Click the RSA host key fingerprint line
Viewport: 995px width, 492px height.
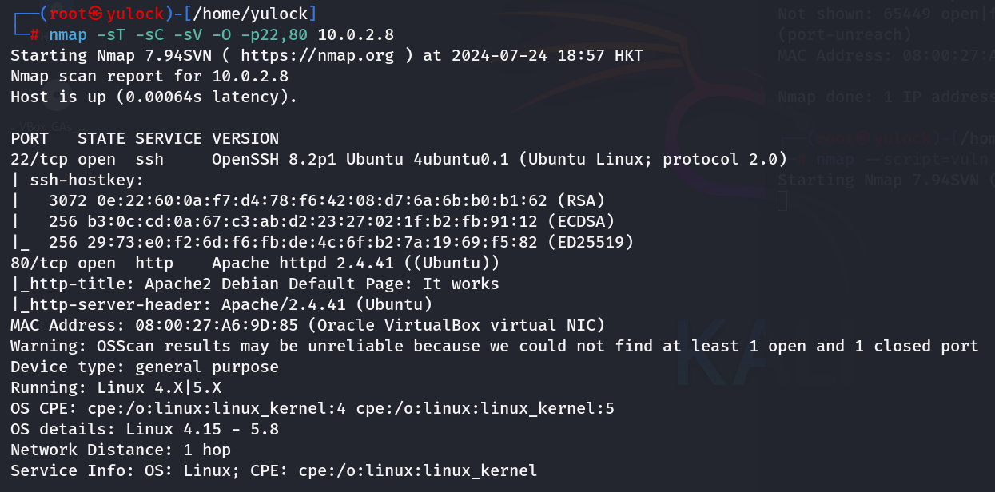326,200
